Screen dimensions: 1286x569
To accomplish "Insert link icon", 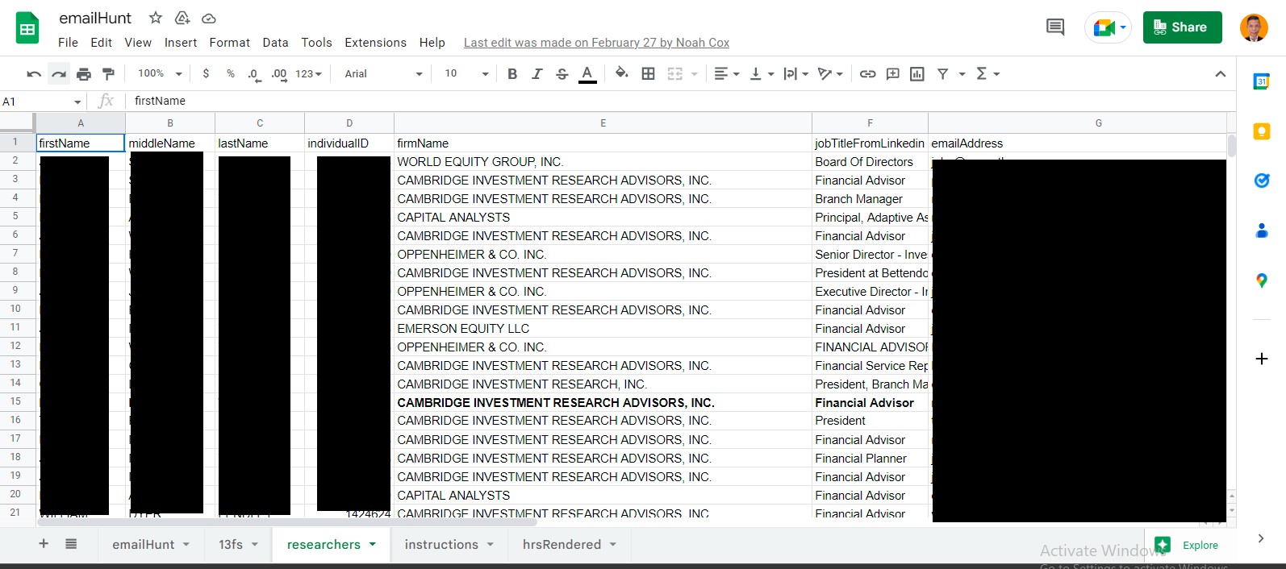I will (x=867, y=74).
